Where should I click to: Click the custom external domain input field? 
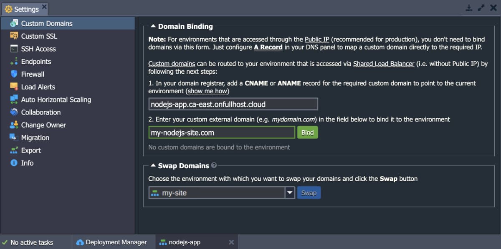tap(222, 133)
